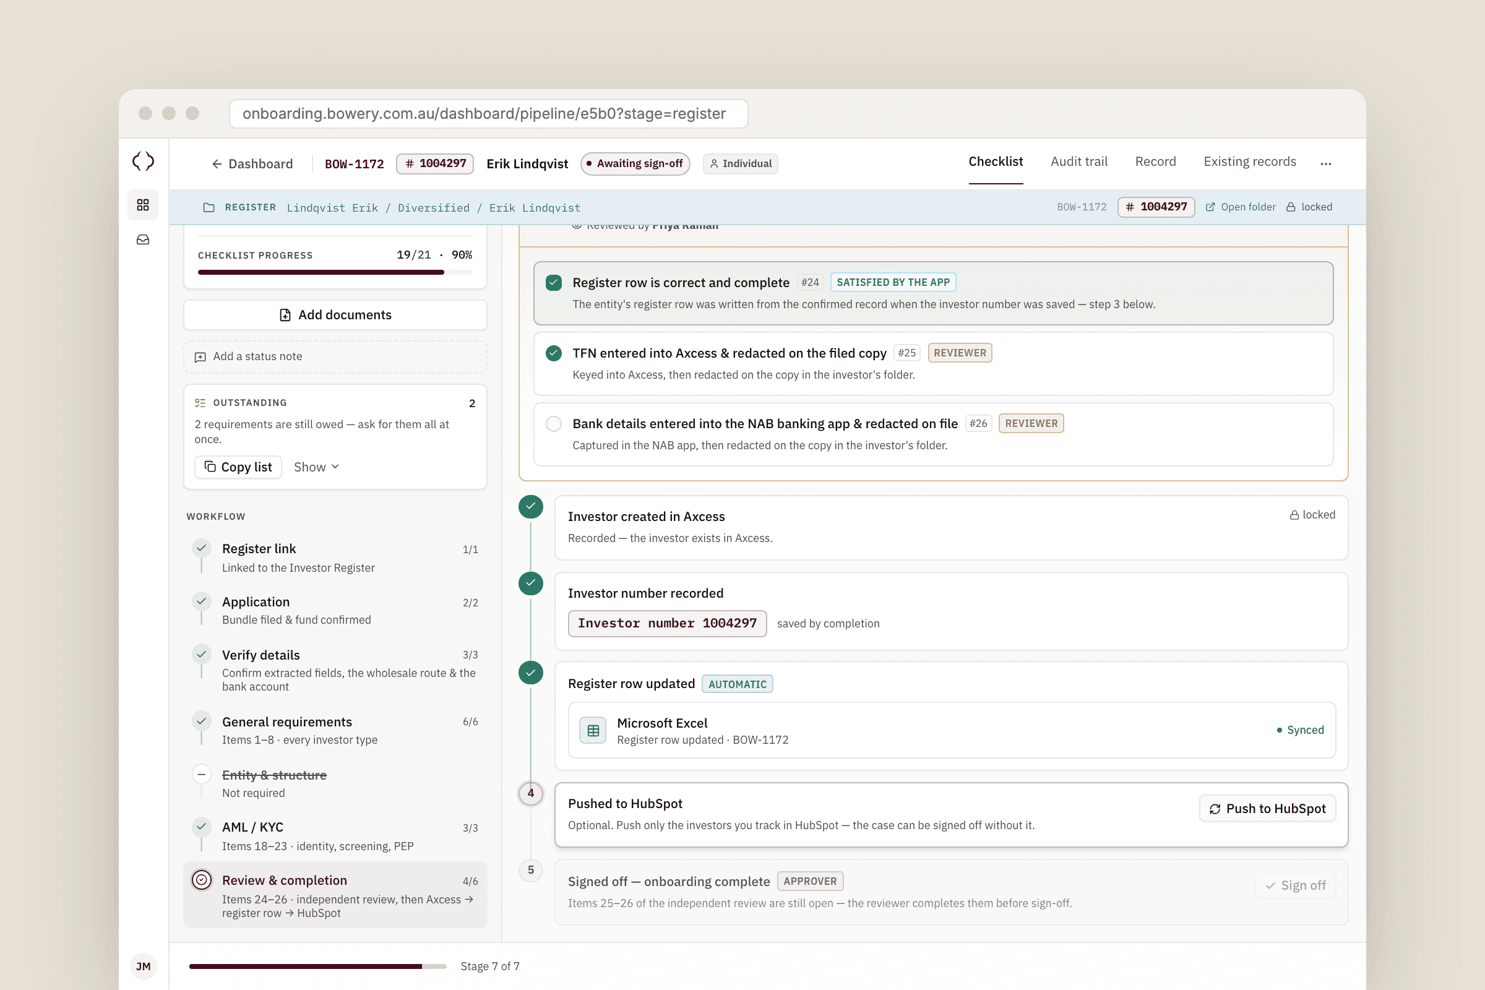Uncheck TFN entered into Axcess item
This screenshot has height=990, width=1485.
(554, 353)
